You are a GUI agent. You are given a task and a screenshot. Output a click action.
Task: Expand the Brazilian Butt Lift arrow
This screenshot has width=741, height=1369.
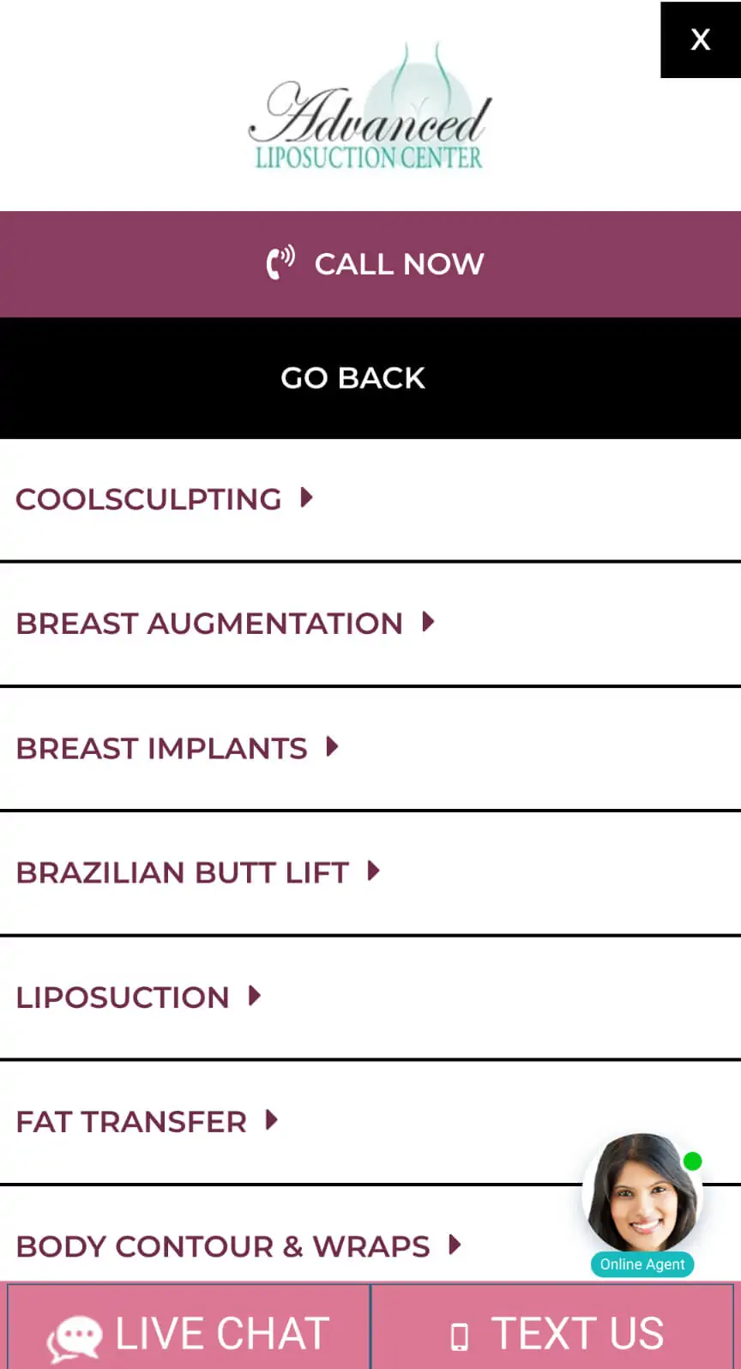tap(373, 871)
